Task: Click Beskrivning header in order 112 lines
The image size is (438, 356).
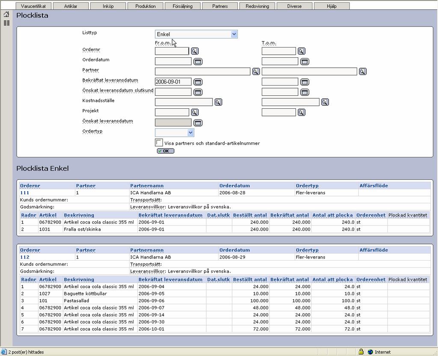Action: click(x=79, y=279)
